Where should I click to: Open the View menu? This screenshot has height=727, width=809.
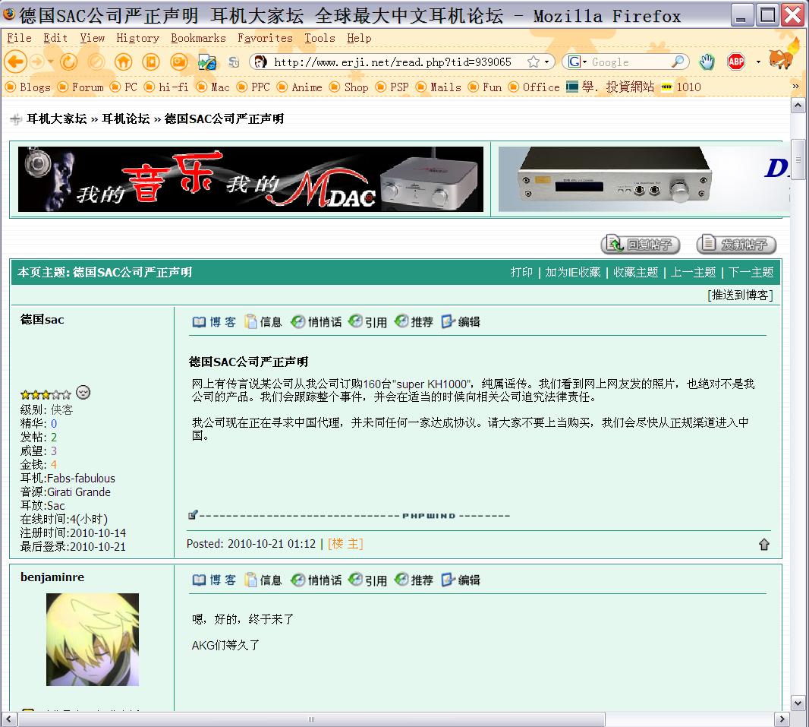93,38
